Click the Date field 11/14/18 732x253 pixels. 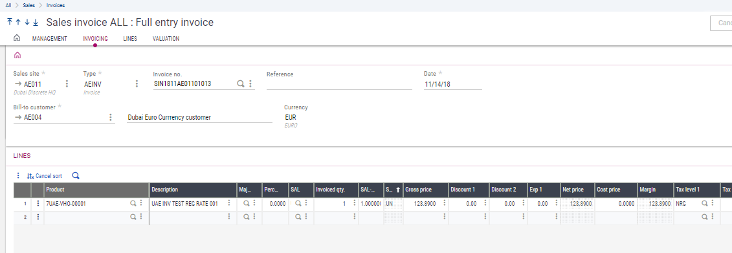pos(452,84)
